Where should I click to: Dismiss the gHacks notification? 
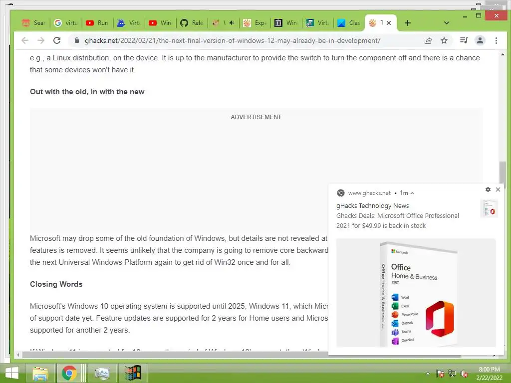pyautogui.click(x=498, y=189)
